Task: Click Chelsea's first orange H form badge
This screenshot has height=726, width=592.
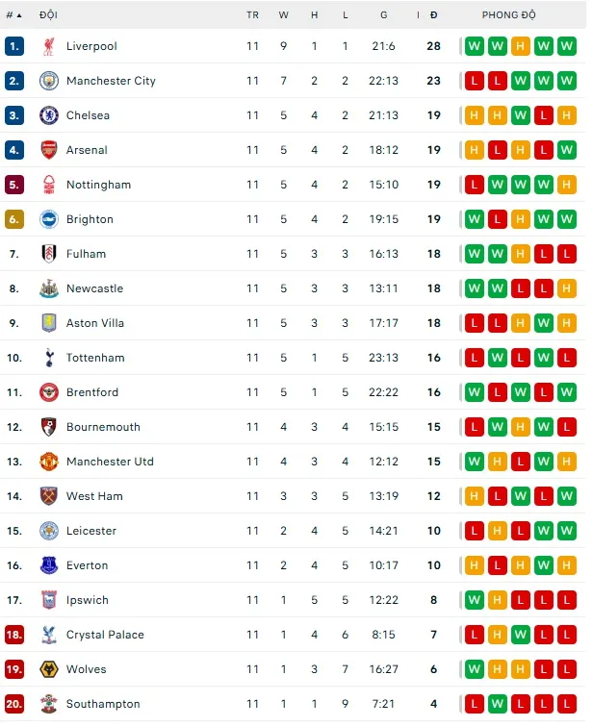Action: point(474,115)
